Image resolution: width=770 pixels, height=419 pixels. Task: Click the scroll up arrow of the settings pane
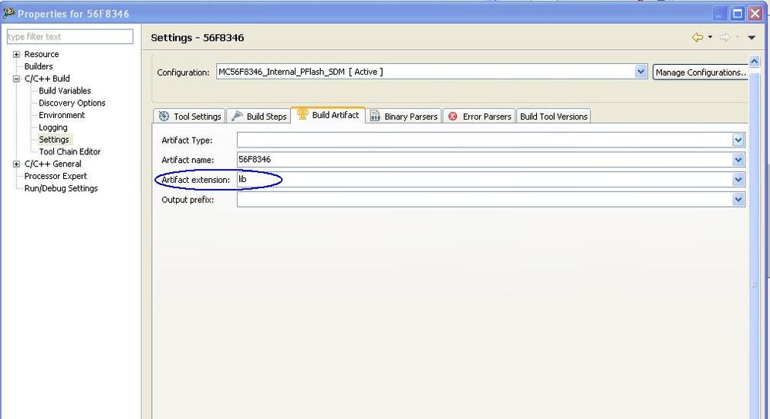tap(755, 62)
